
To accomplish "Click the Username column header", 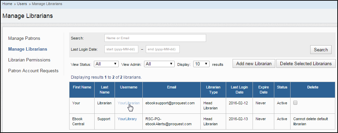I will pos(129,90).
